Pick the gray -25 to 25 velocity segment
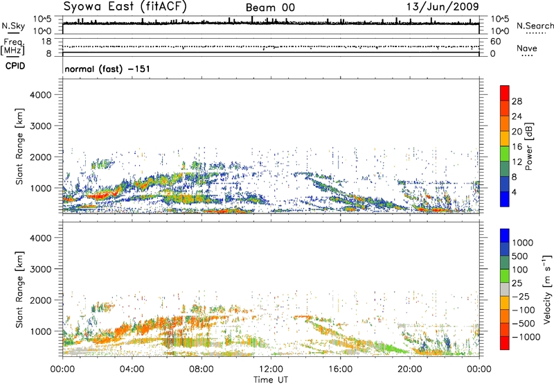Screen dimensions: 554x384 [505, 290]
